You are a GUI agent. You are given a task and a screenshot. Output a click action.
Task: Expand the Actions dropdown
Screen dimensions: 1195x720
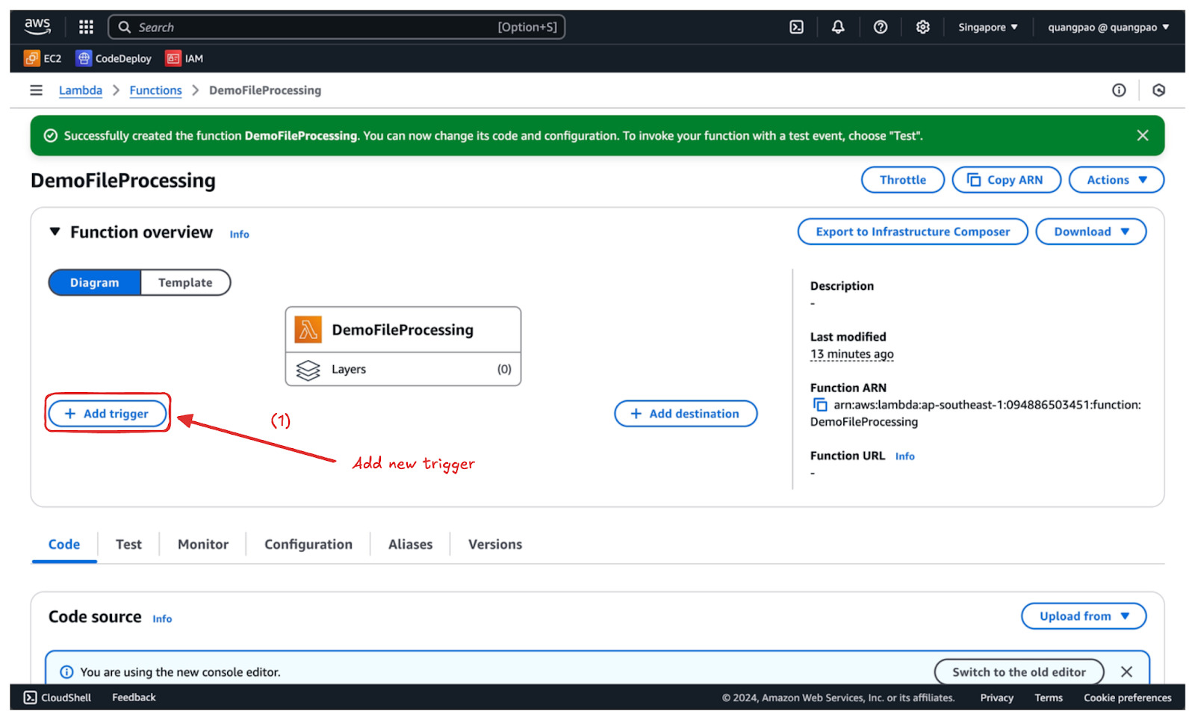(1117, 180)
